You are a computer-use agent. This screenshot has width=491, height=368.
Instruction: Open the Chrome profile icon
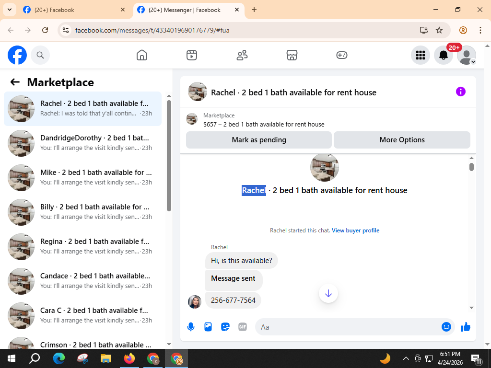point(463,30)
